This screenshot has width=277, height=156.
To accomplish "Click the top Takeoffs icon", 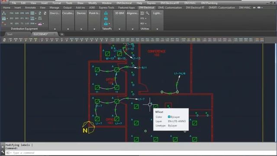I will pos(106,13).
